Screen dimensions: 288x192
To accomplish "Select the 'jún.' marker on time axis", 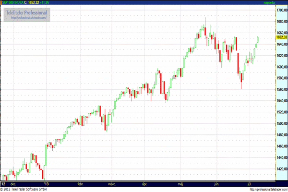I will pos(217,184).
